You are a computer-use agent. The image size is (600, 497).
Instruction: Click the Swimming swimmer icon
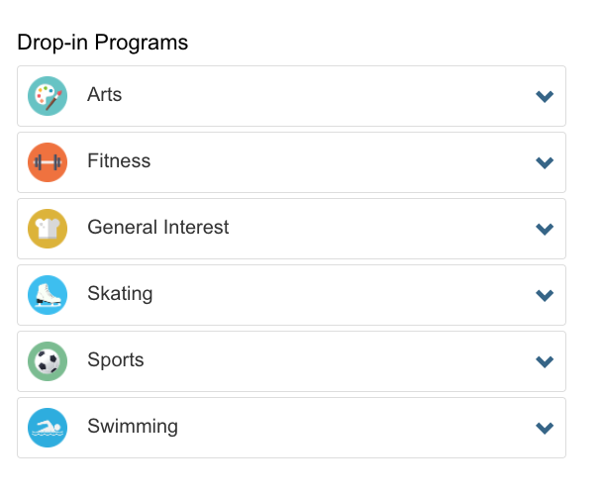click(48, 428)
